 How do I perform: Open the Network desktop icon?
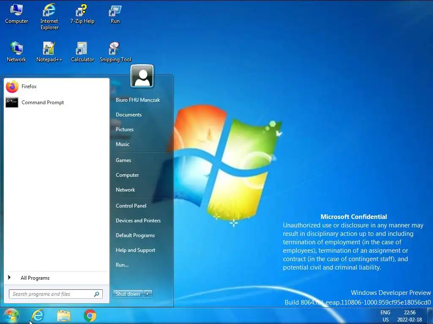pyautogui.click(x=16, y=52)
